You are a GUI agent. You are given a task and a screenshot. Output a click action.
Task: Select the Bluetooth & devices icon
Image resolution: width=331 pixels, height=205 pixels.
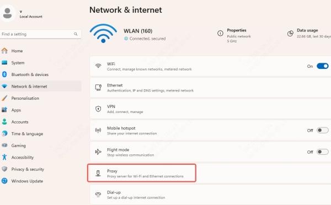click(x=4, y=74)
